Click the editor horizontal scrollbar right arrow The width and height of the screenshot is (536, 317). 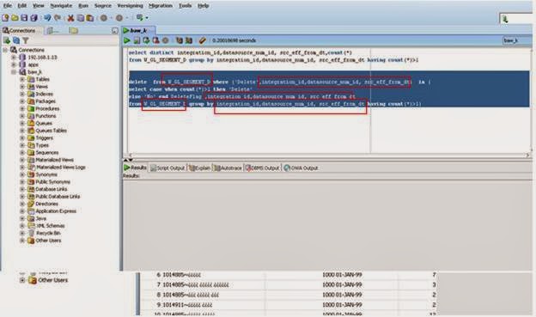pos(527,155)
